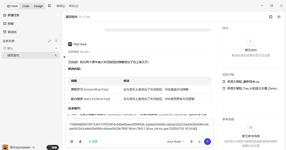
Task: Click the icon beside 新建任务
Action: 5,15
